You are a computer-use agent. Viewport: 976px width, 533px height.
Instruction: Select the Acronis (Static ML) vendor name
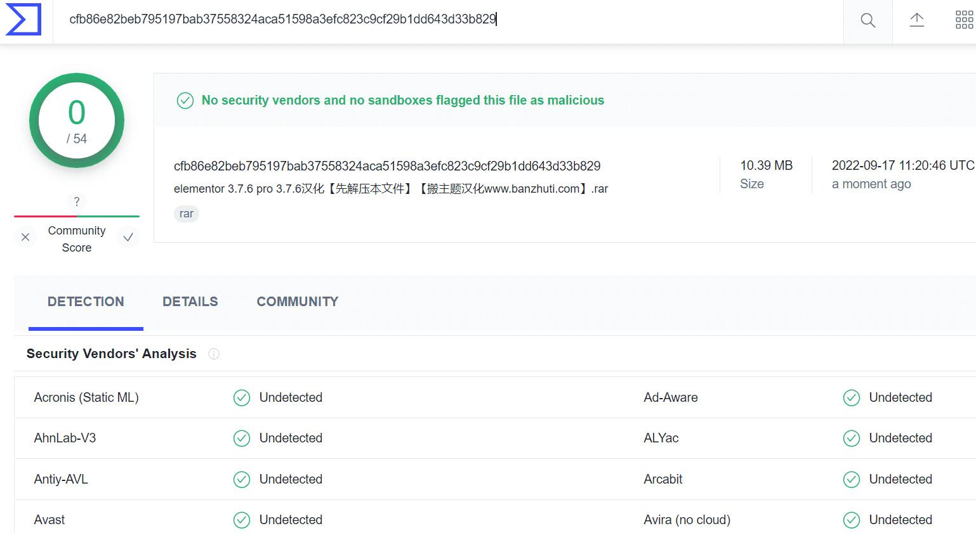86,397
